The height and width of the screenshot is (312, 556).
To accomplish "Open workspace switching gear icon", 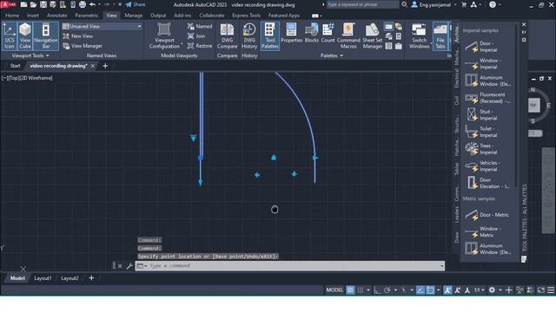I will [492, 290].
